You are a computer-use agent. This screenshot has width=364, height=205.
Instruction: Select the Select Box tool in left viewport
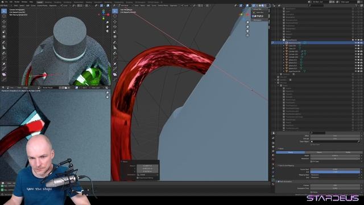[x=4, y=11]
